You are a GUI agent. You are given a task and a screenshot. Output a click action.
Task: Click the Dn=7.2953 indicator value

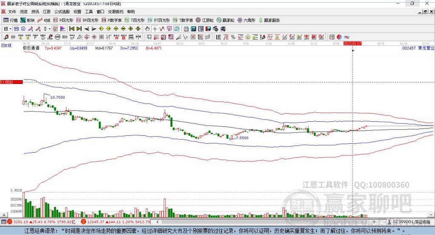tap(129, 48)
